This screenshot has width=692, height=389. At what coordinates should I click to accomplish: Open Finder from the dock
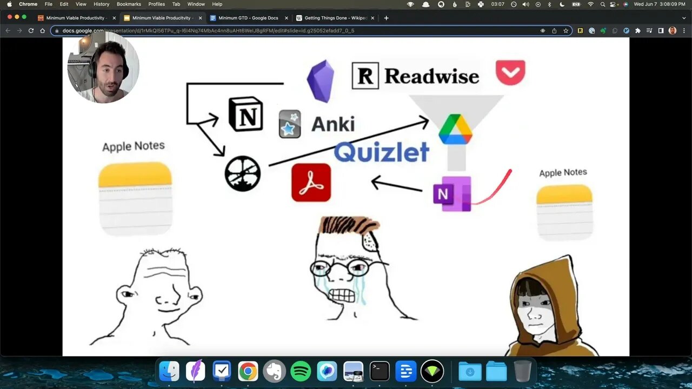(x=169, y=371)
